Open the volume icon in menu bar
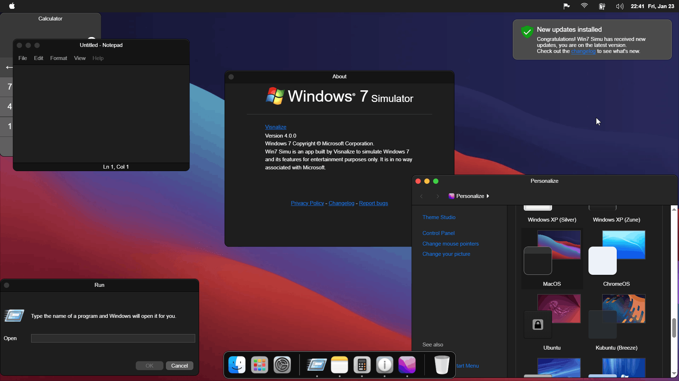 click(620, 6)
